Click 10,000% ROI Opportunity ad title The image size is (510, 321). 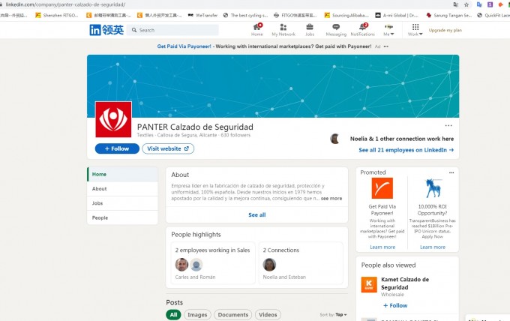click(432, 210)
